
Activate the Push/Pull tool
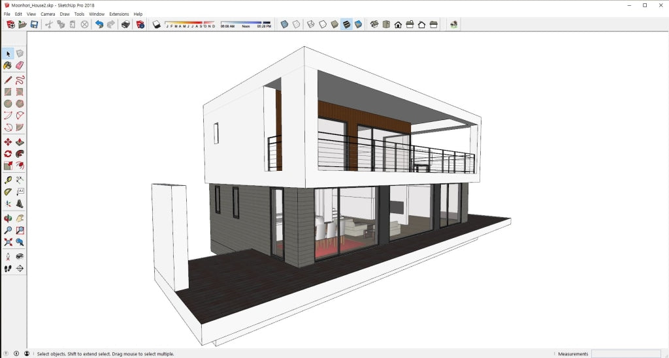coord(20,142)
